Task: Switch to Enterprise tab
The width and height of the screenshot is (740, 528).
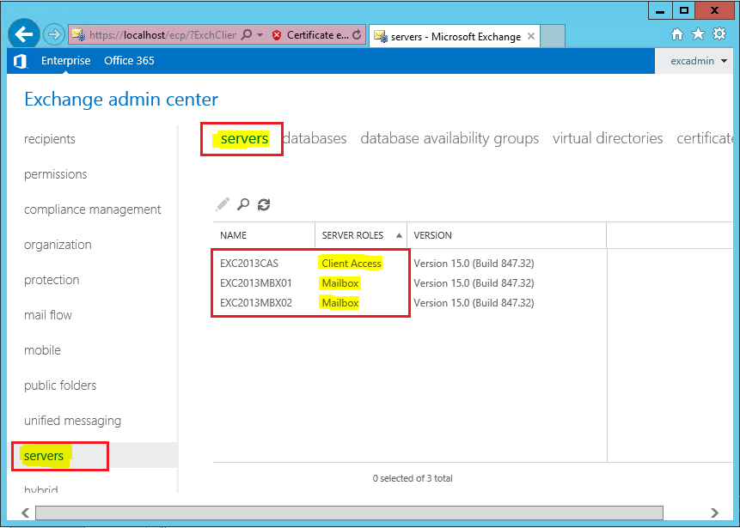Action: [x=65, y=60]
